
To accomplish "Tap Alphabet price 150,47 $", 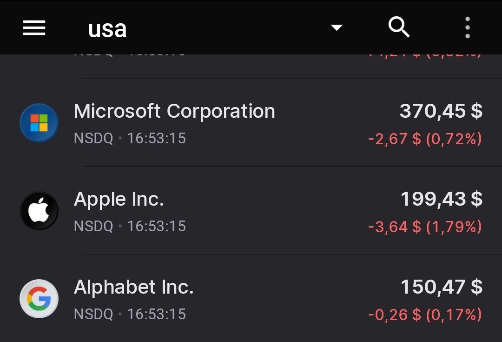I will pyautogui.click(x=441, y=288).
